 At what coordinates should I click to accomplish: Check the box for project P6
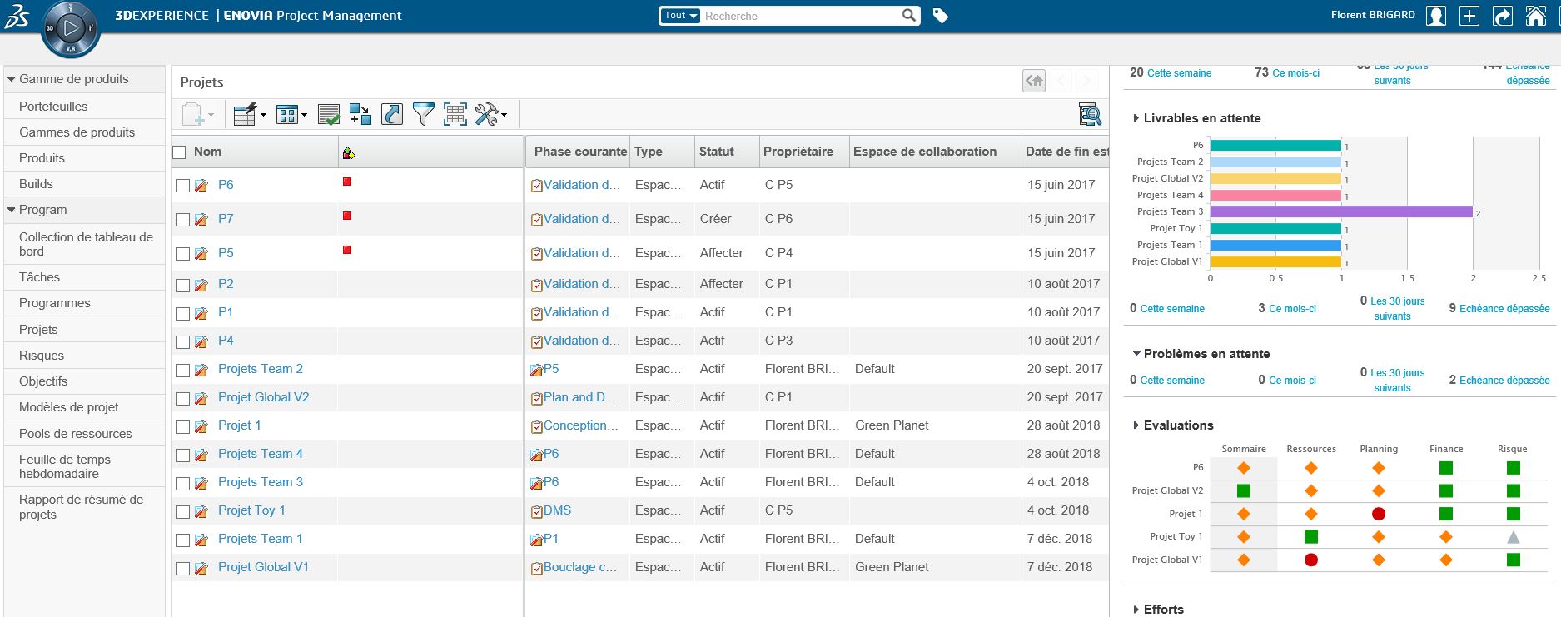coord(183,186)
